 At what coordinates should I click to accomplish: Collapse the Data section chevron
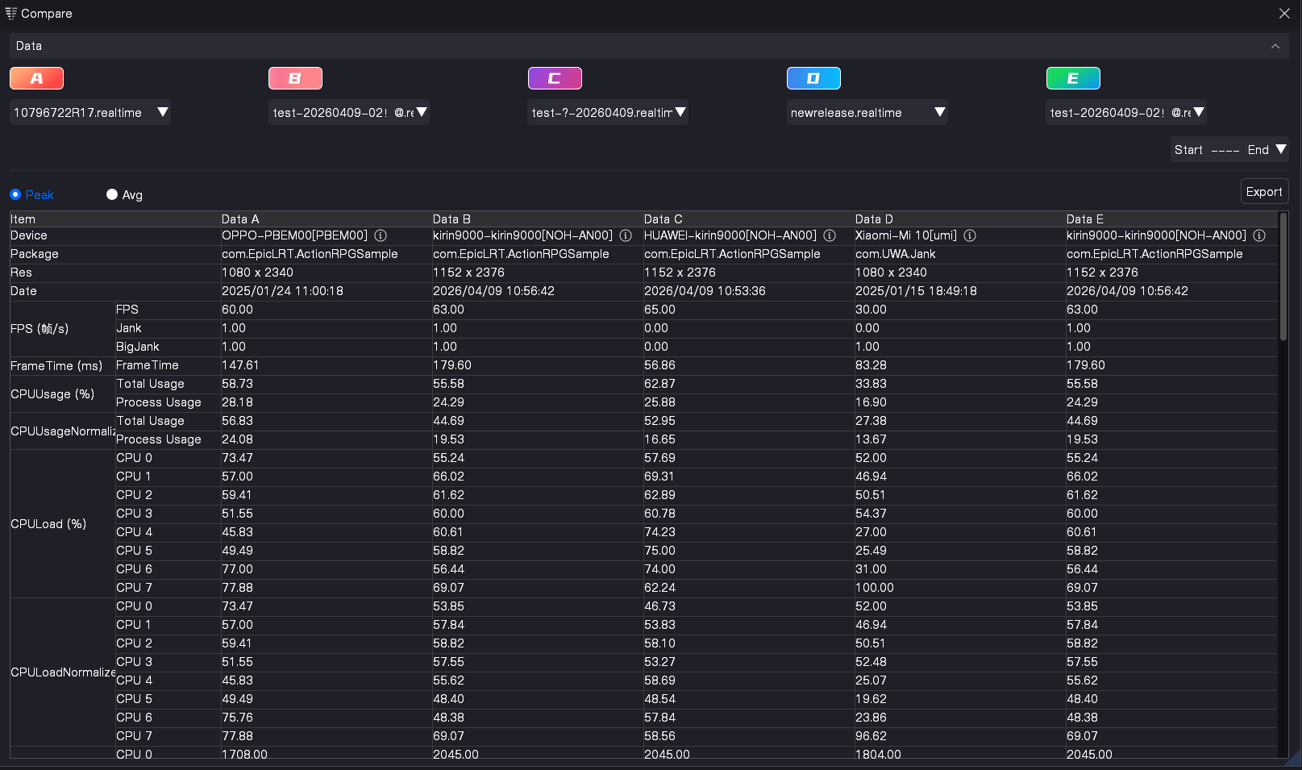pos(1275,46)
